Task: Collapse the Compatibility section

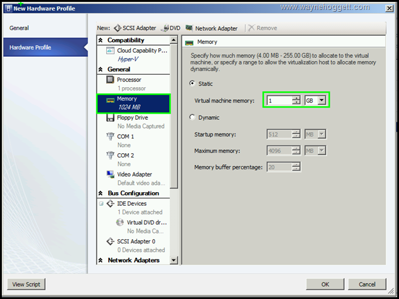Action: click(101, 40)
